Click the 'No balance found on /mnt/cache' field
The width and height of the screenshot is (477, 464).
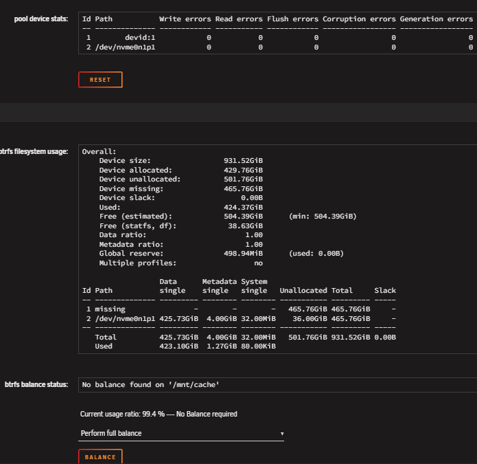coord(277,384)
